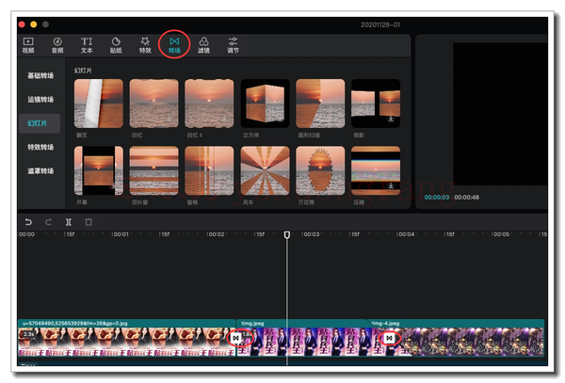
Task: Pick the 风车 windmill transition thumbnail
Action: point(265,169)
